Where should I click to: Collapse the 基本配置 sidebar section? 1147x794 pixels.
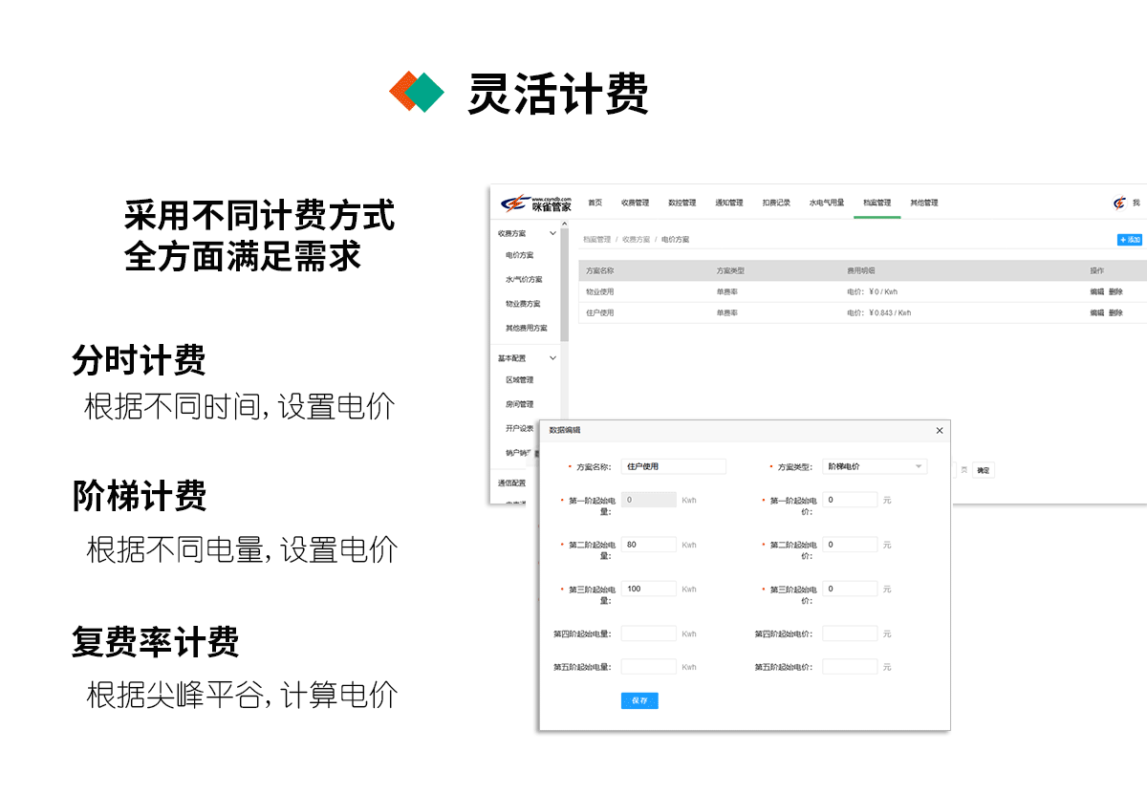coord(552,357)
